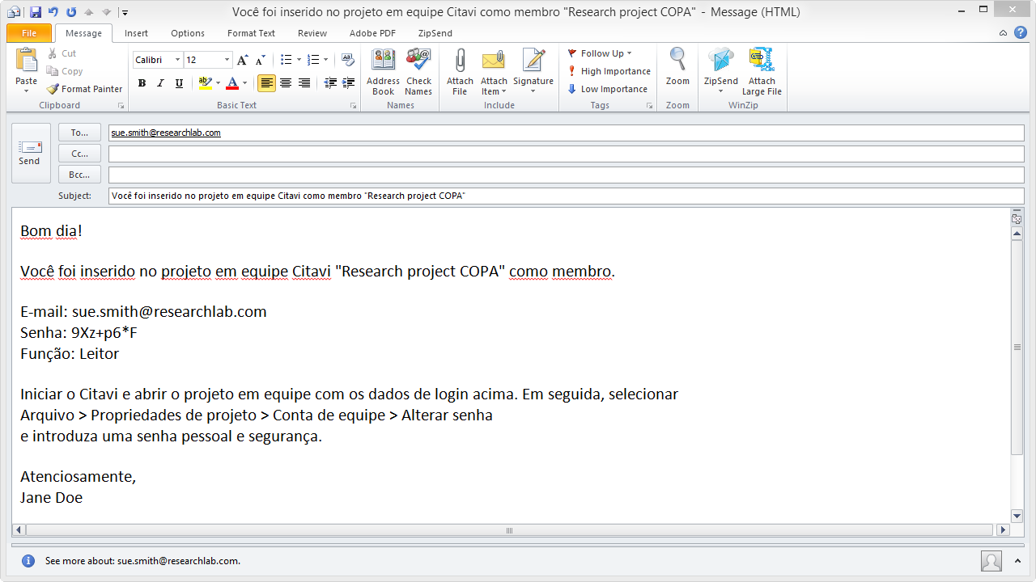Open Outlook Help question mark
1036x582 pixels.
[x=1022, y=33]
